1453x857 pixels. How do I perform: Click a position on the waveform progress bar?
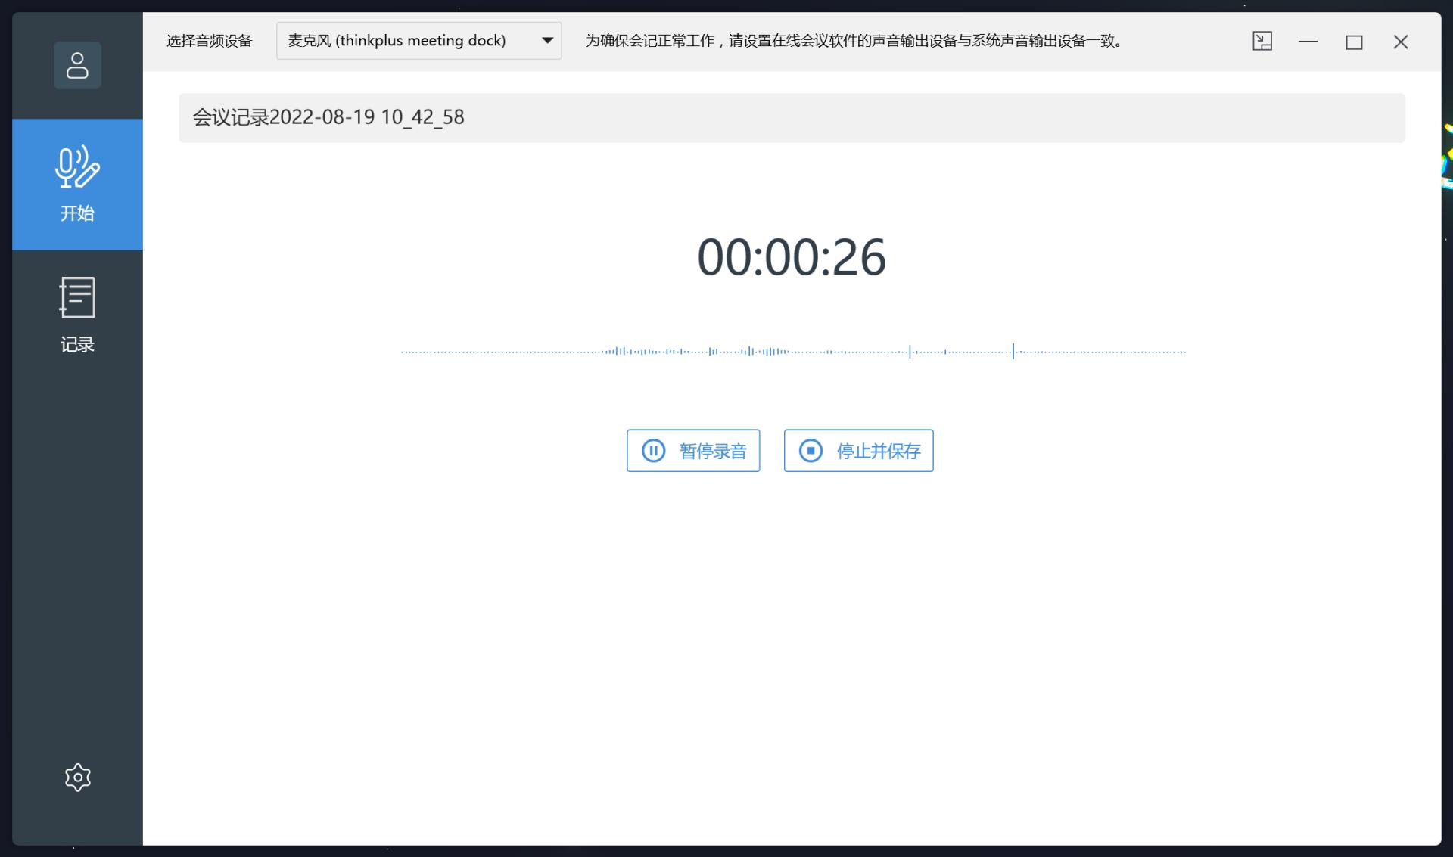tap(793, 351)
